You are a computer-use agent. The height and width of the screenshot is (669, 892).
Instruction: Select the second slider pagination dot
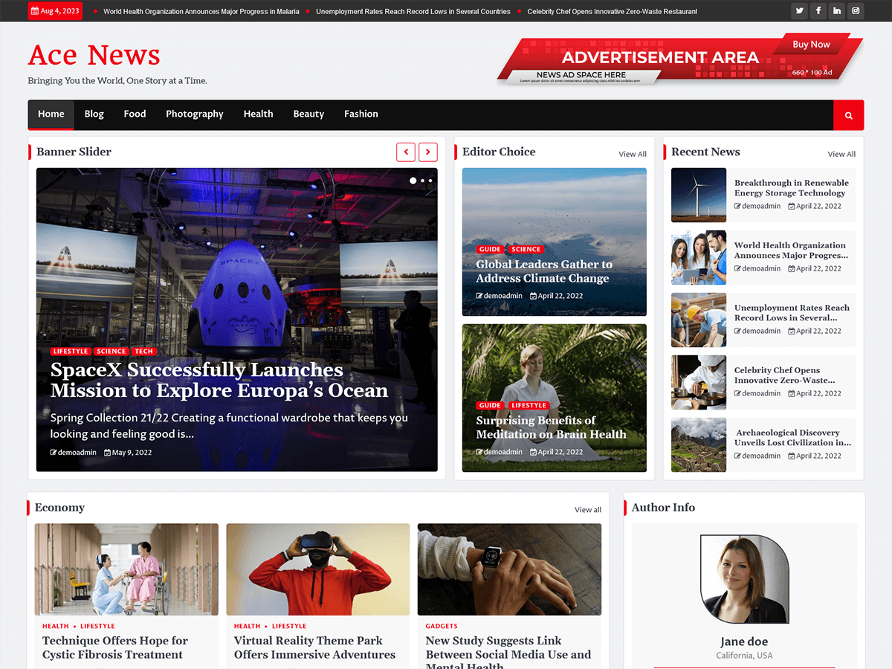coord(423,180)
